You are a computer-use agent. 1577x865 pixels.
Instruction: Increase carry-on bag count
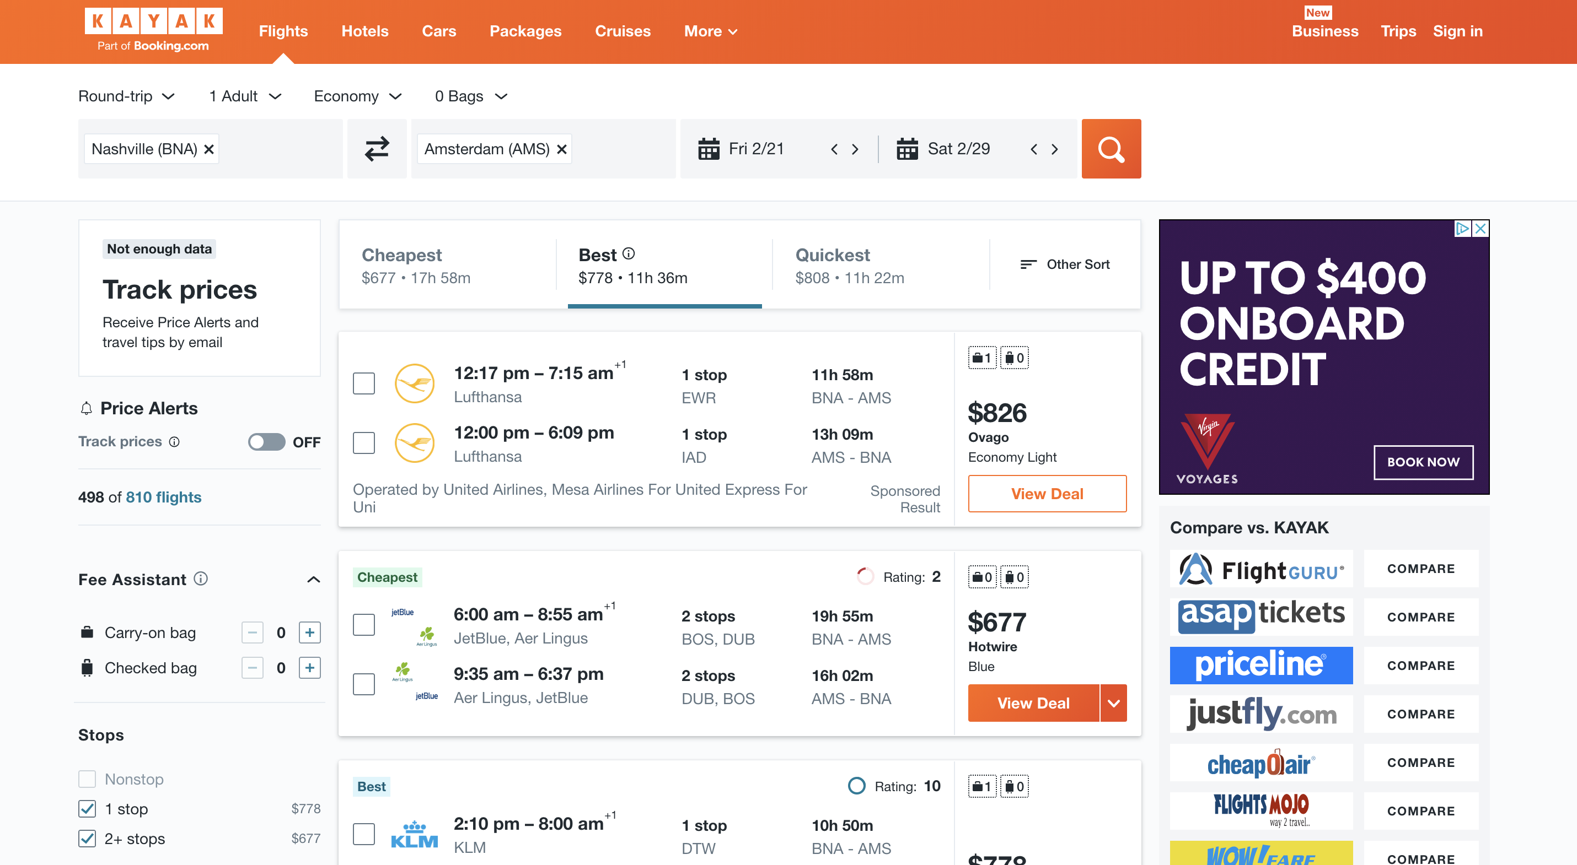click(310, 632)
